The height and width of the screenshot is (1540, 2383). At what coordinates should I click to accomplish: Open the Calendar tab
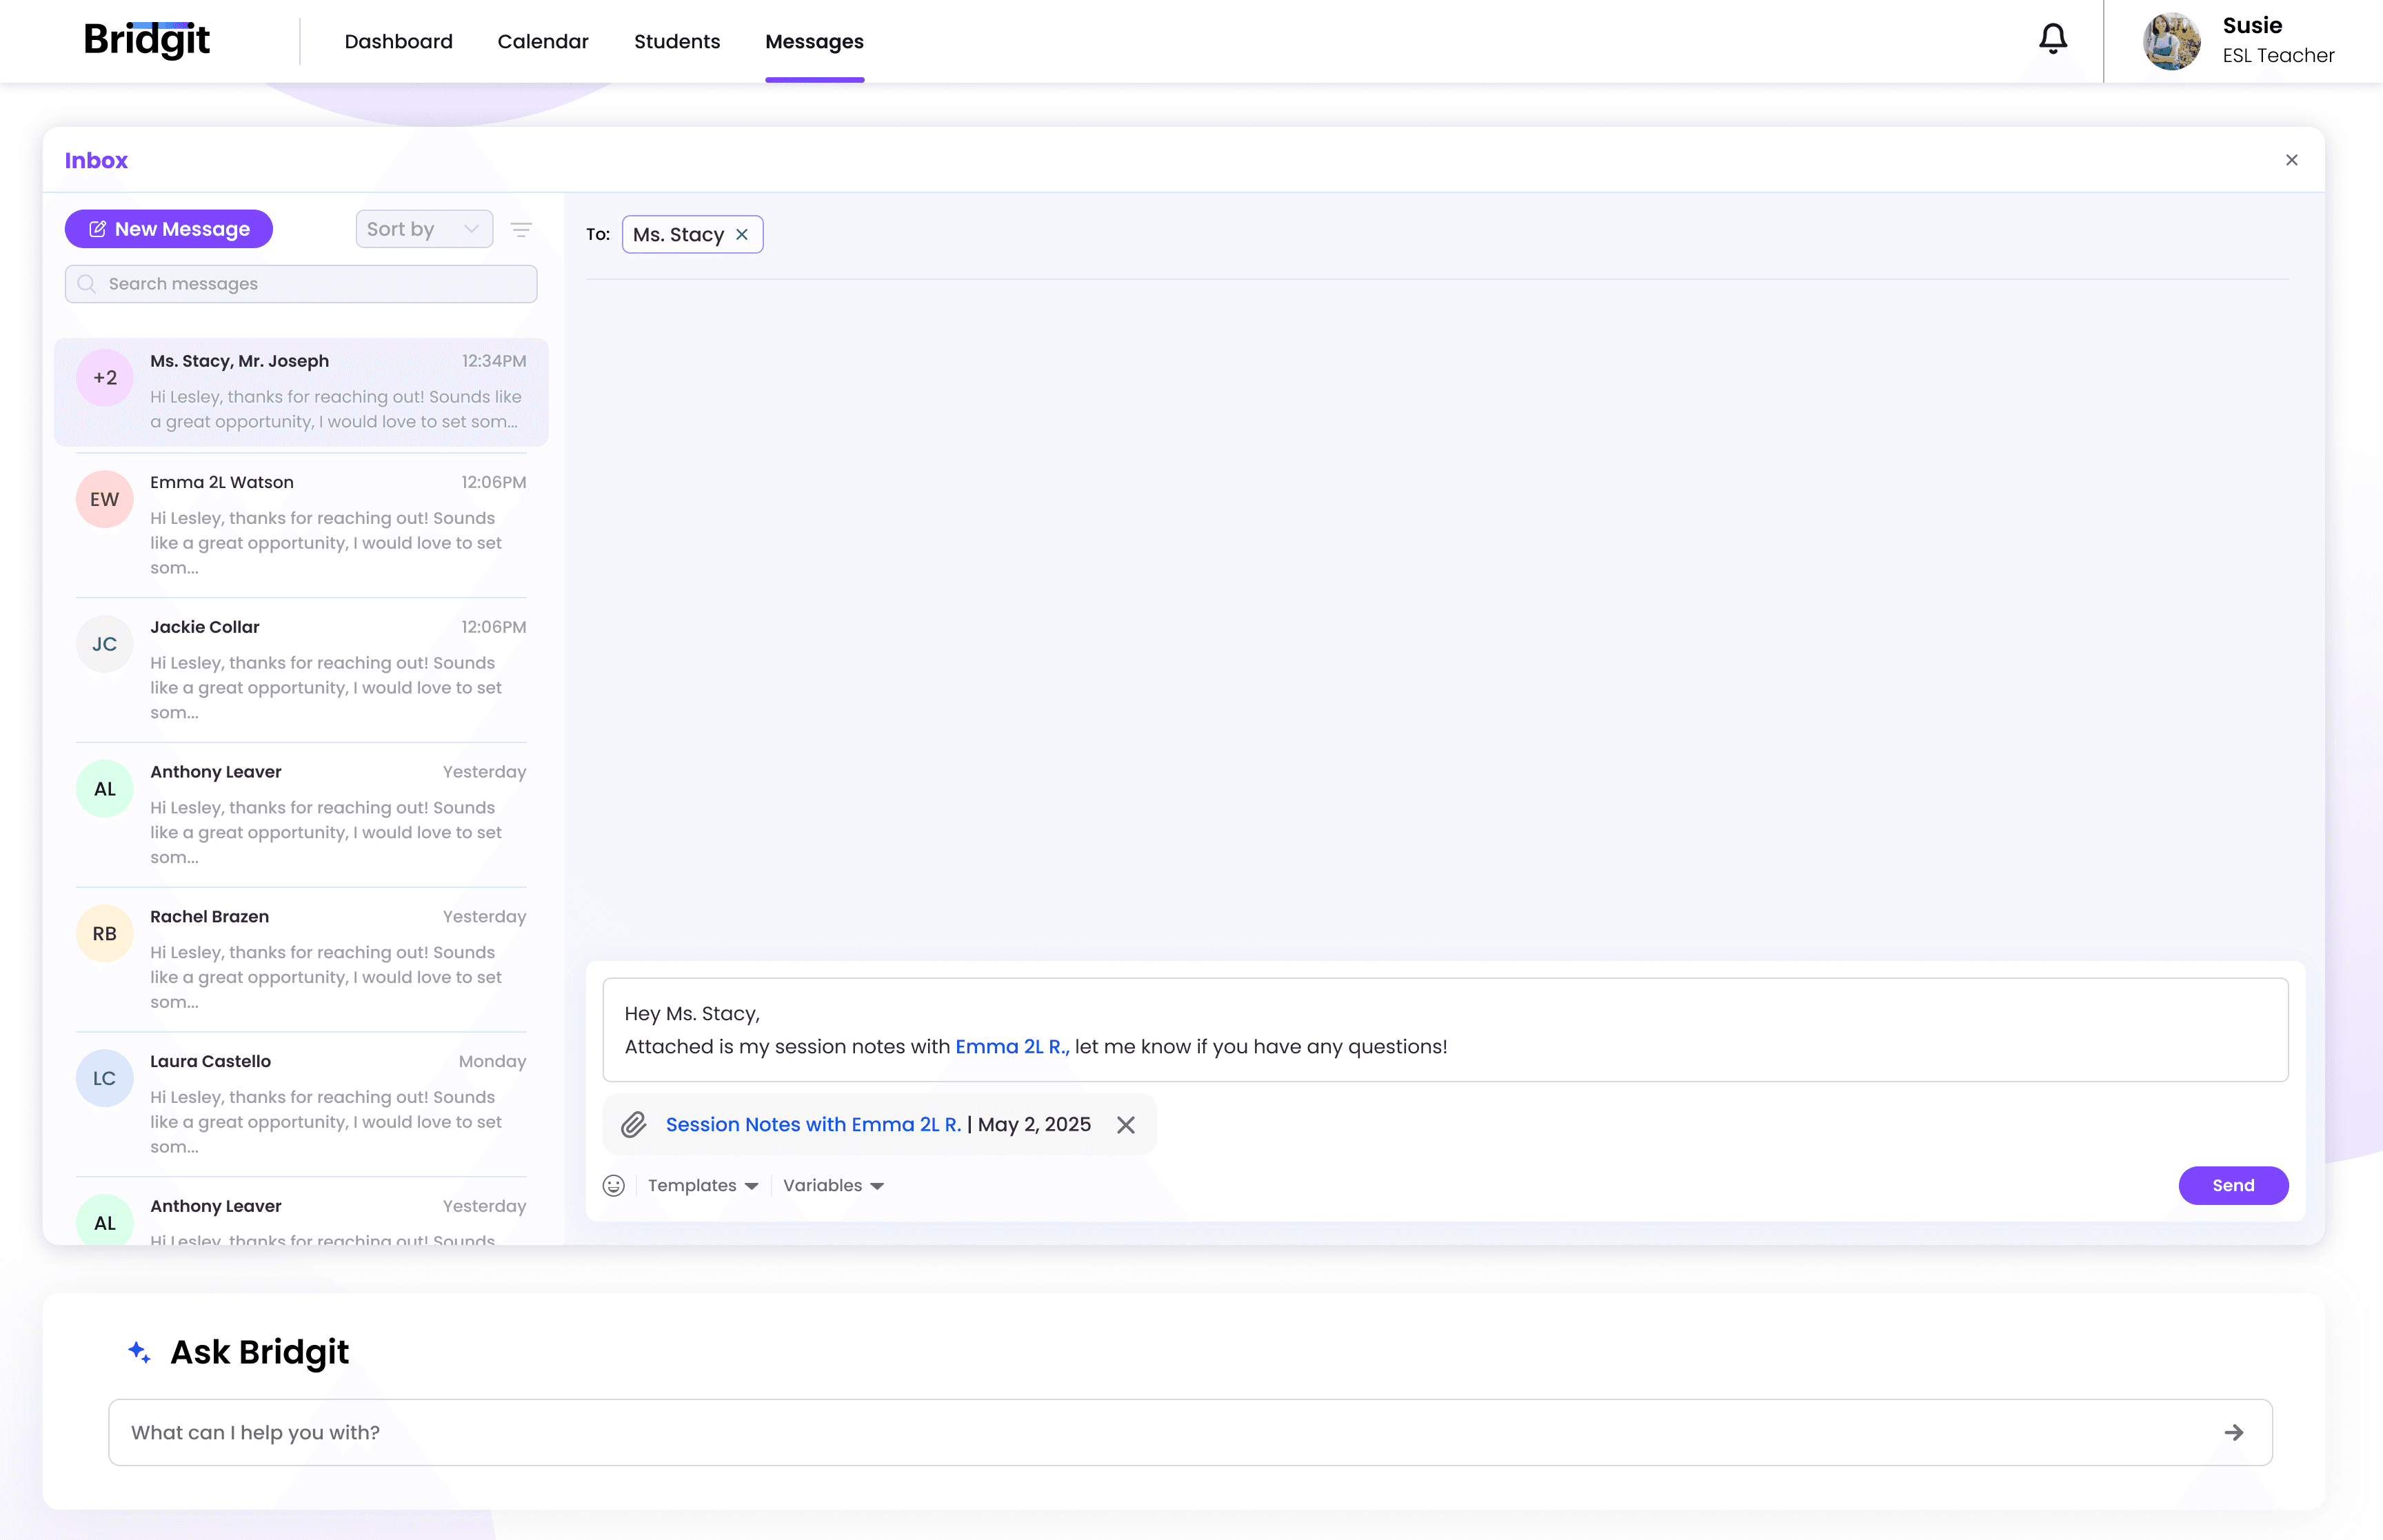coord(543,41)
